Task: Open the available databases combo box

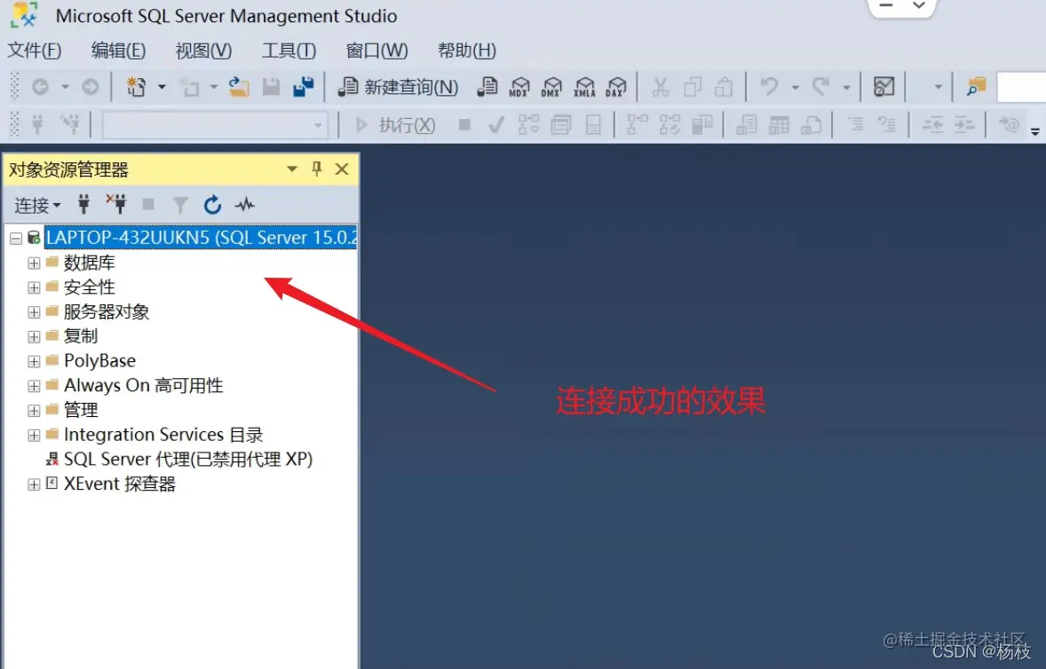Action: coord(215,124)
